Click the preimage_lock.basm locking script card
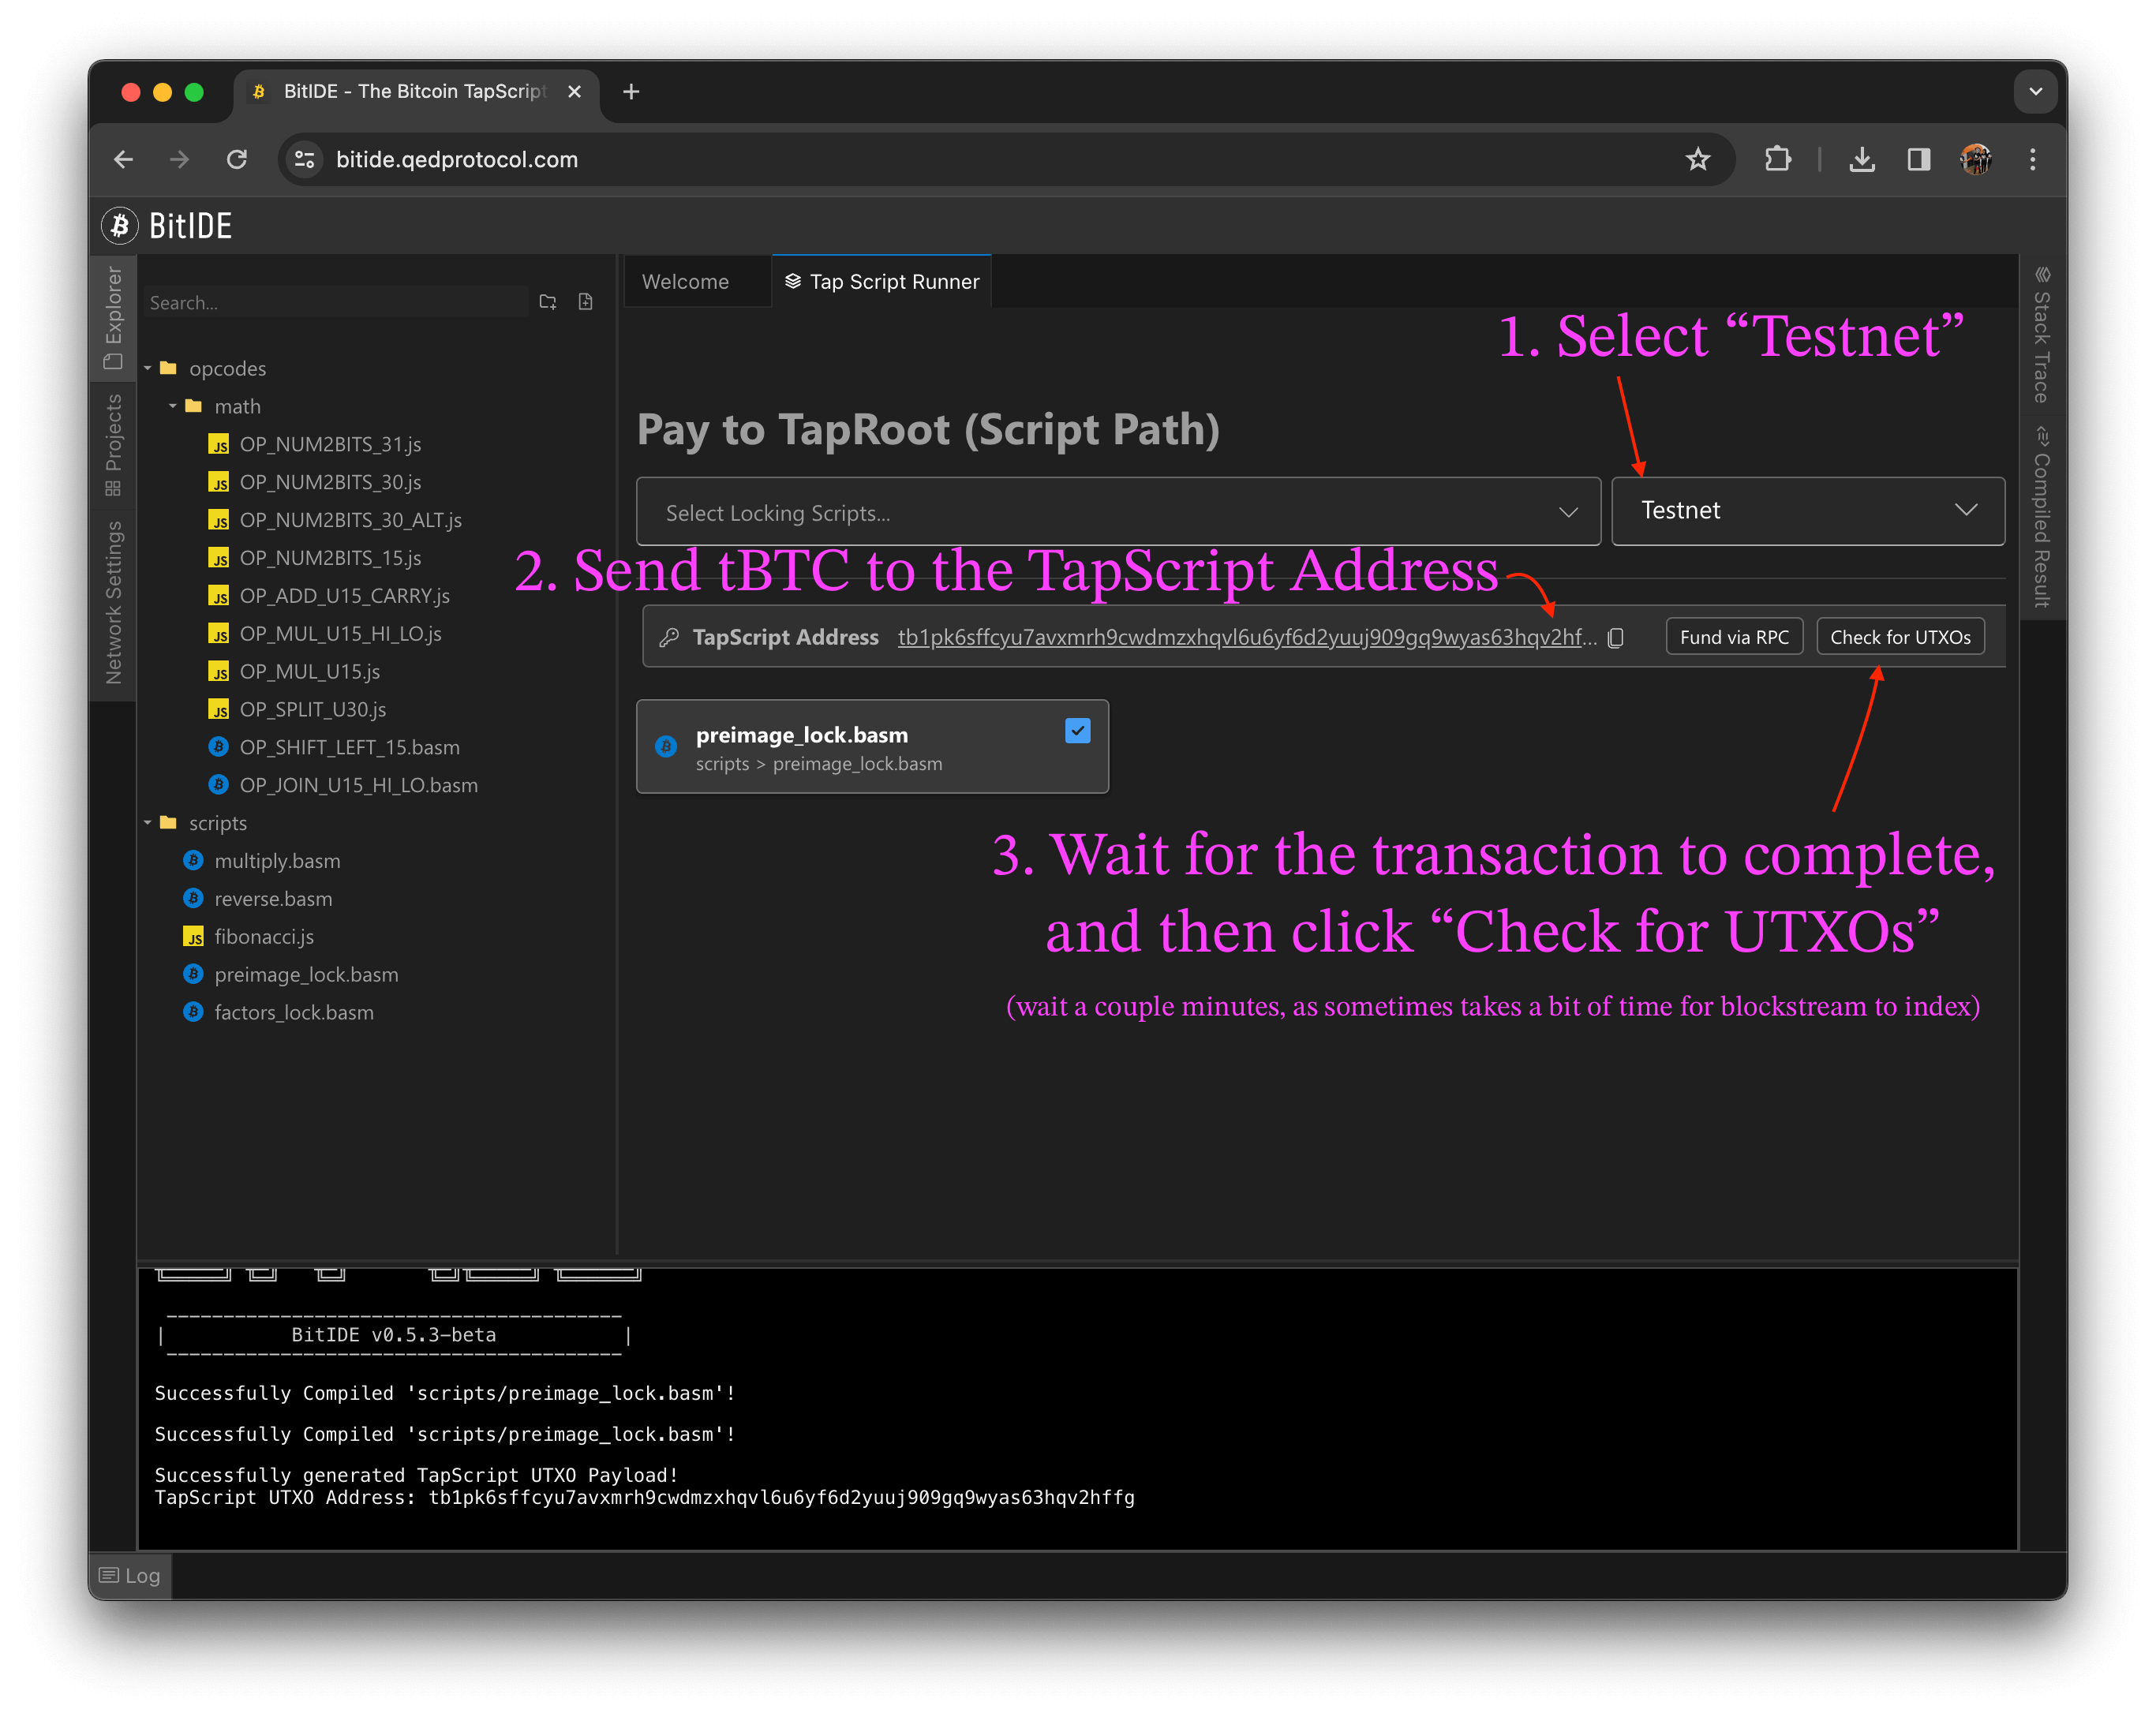The width and height of the screenshot is (2156, 1717). click(x=872, y=747)
